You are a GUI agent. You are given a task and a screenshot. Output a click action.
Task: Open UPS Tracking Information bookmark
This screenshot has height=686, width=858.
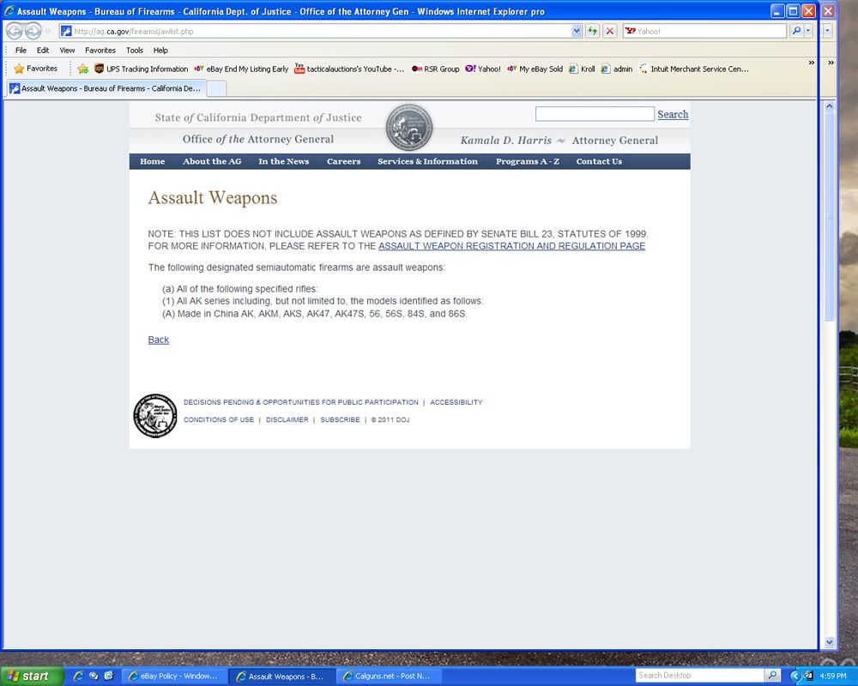(x=141, y=69)
